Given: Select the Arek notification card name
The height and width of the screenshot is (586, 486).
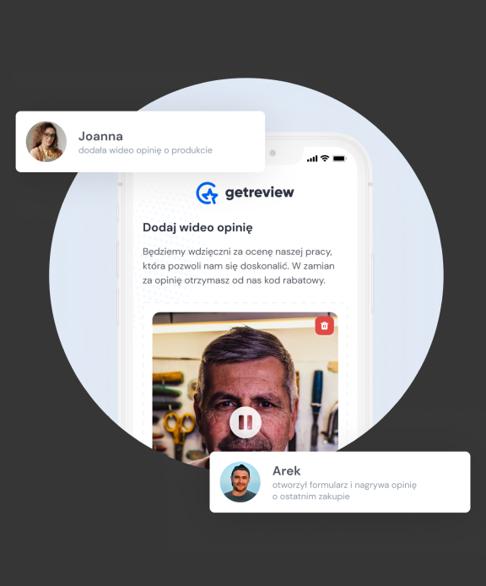Looking at the screenshot, I should [287, 471].
